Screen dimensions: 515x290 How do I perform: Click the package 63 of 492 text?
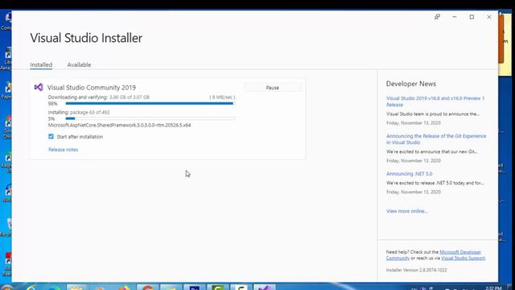pyautogui.click(x=89, y=113)
